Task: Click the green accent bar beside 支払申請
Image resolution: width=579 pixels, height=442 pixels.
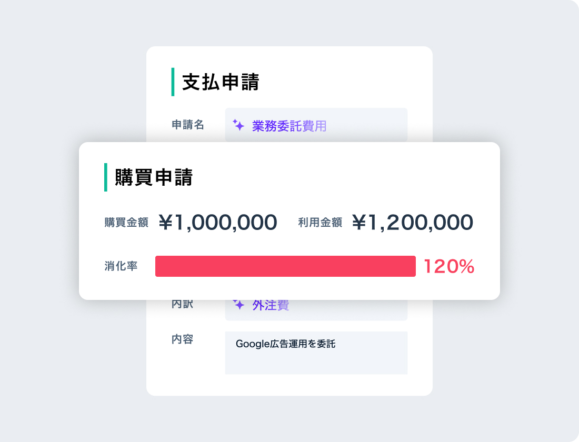Action: (x=173, y=82)
